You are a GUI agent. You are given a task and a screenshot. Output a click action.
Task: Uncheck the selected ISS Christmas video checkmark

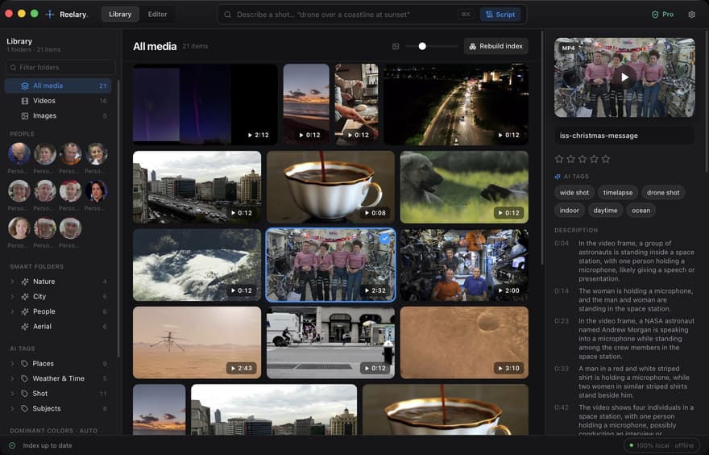[385, 239]
